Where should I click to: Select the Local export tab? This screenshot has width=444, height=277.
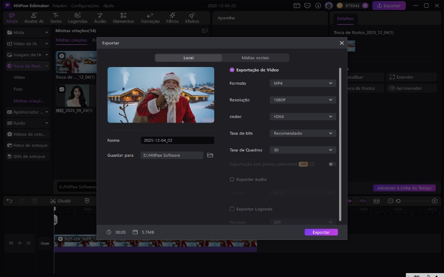point(188,58)
